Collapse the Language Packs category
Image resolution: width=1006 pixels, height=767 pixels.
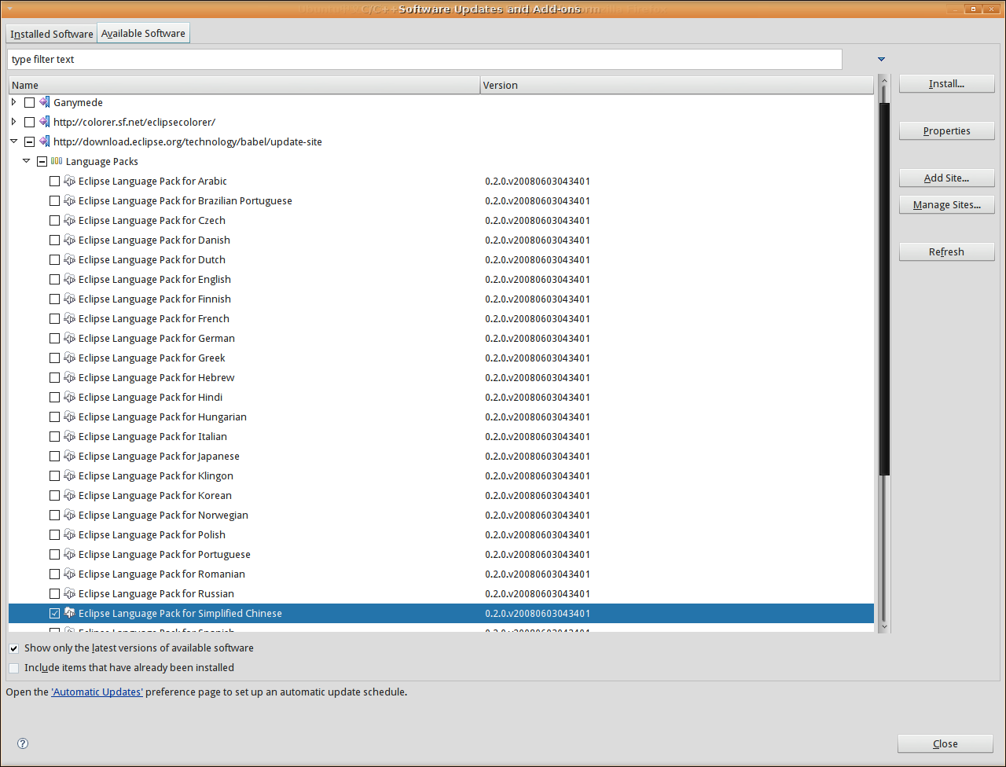point(26,161)
